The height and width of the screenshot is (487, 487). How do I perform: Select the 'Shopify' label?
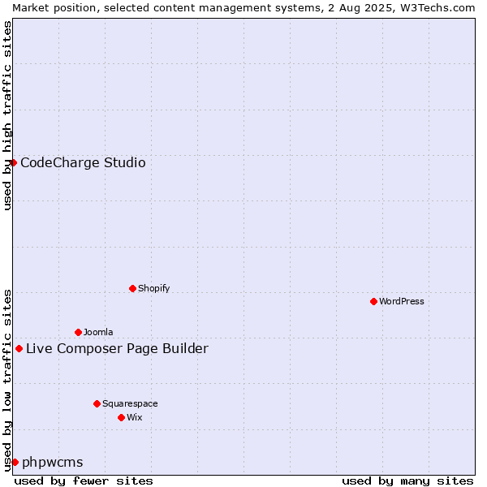coord(153,288)
